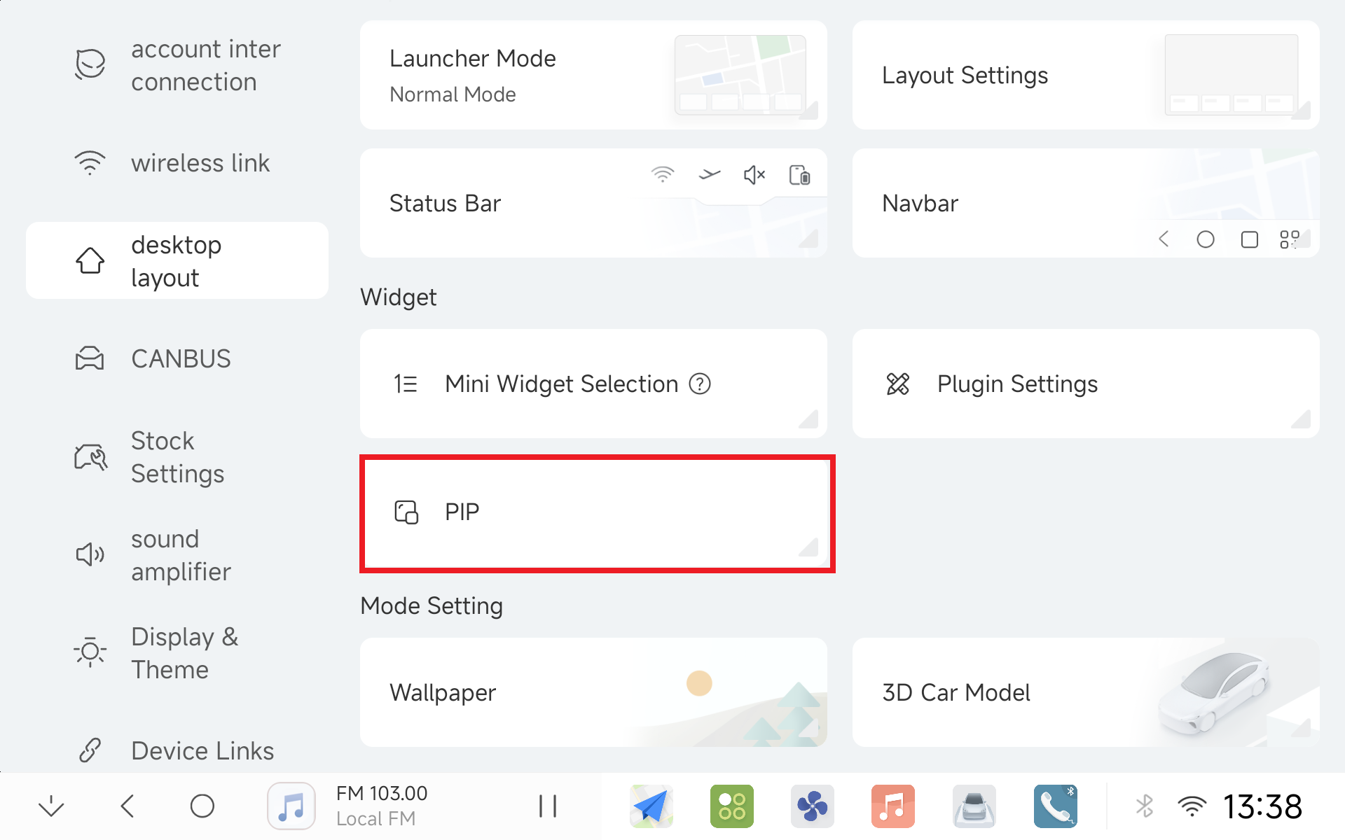Launch the navigation paper-plane app
This screenshot has width=1345, height=840.
pyautogui.click(x=651, y=806)
